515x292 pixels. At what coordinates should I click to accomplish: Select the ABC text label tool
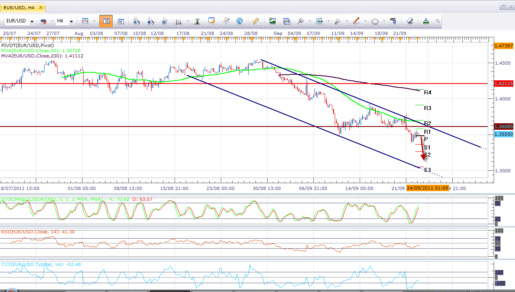[x=393, y=21]
